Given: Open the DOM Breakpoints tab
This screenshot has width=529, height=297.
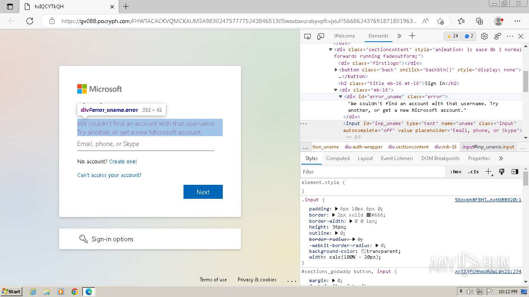Looking at the screenshot, I should 441,158.
